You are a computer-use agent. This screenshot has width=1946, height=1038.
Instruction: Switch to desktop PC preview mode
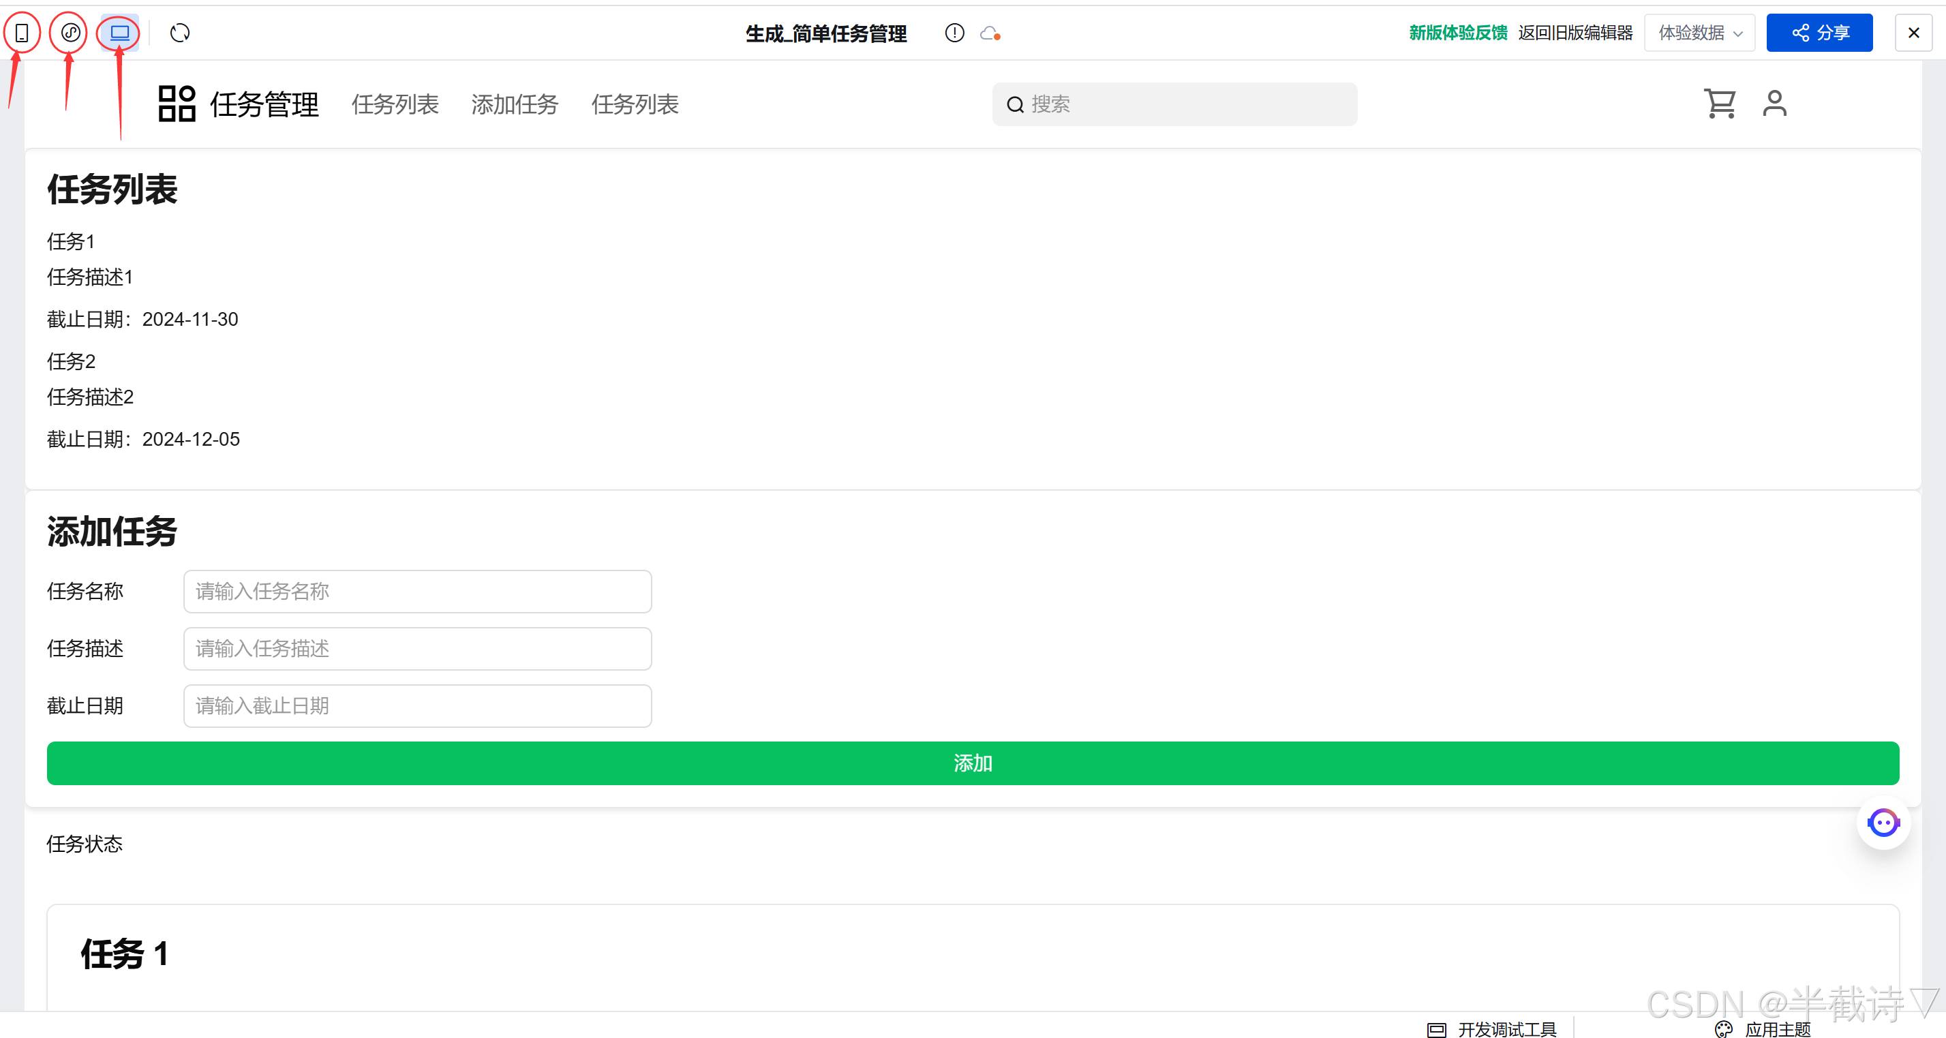coord(120,33)
